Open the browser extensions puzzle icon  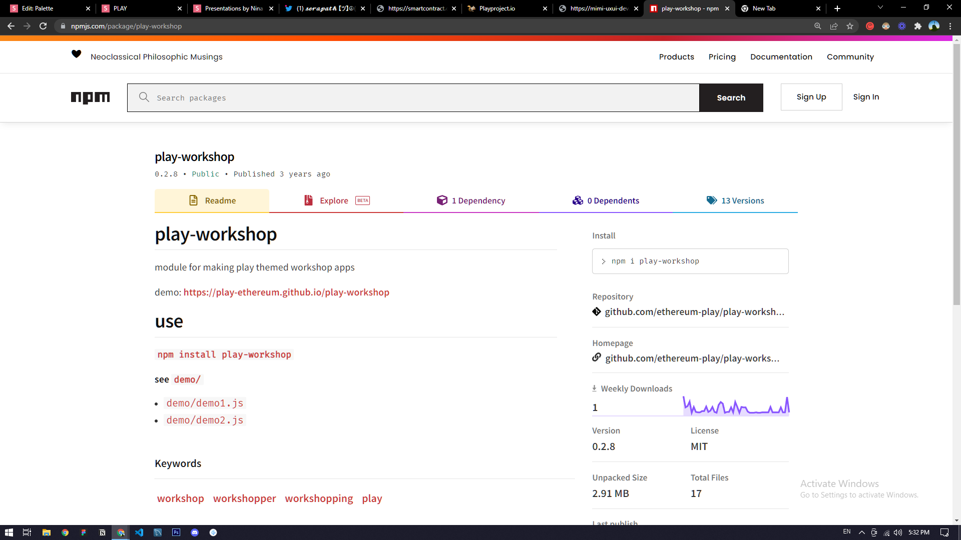[x=918, y=26]
